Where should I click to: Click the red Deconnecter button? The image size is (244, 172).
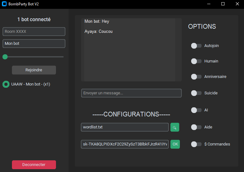(34, 165)
